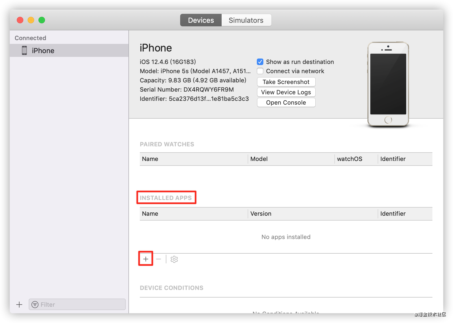Click the iPhone device icon in sidebar

point(24,50)
